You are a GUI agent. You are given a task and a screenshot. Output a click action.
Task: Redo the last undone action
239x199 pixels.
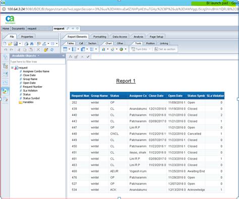pos(11,50)
